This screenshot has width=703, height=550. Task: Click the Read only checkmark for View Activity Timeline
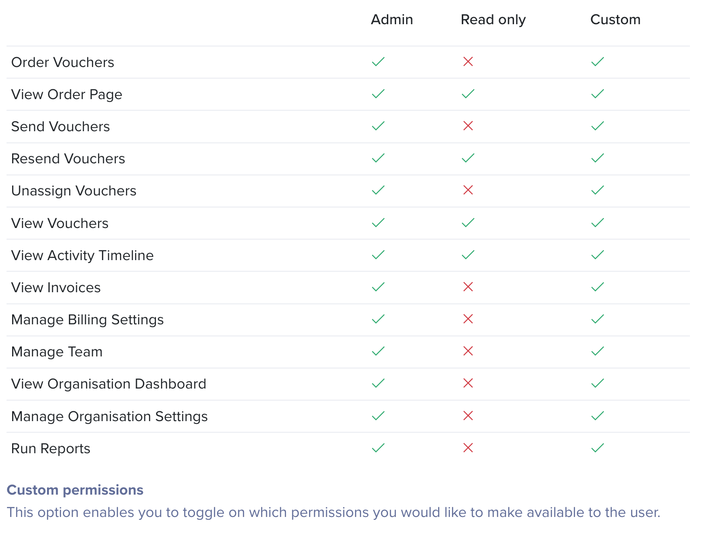[x=468, y=255]
